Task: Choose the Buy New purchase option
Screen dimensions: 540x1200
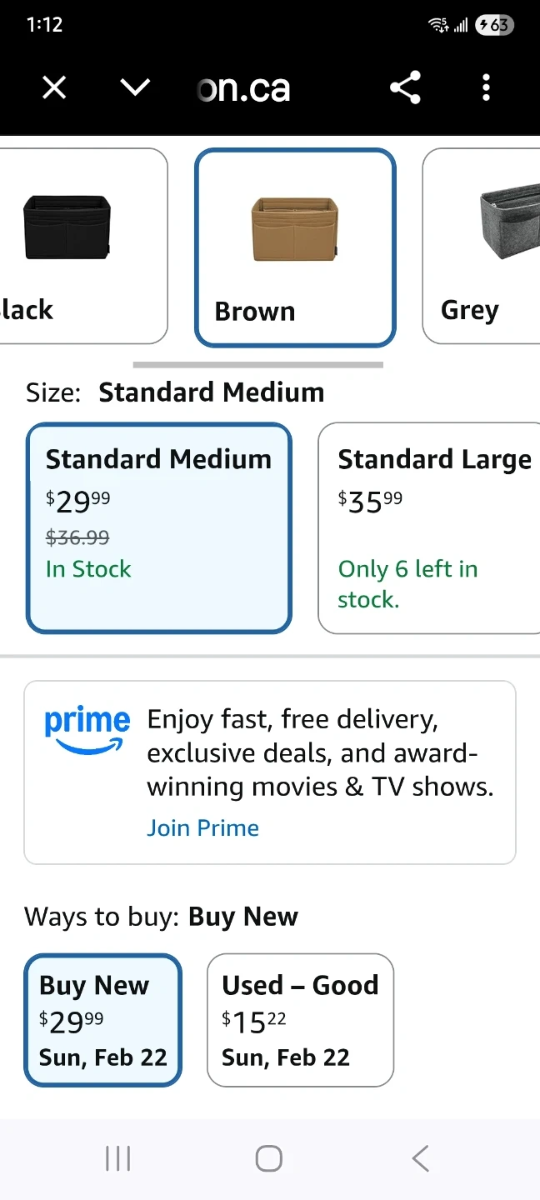Action: point(102,1020)
